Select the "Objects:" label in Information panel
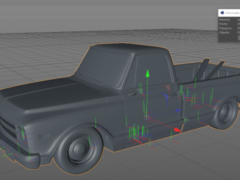Image resolution: width=240 pixels, height=180 pixels. point(224,32)
